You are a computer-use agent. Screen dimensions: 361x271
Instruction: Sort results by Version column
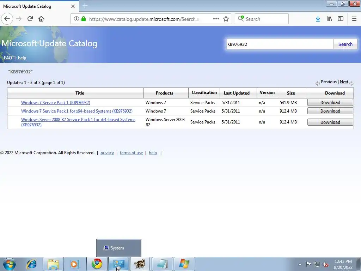(x=267, y=93)
